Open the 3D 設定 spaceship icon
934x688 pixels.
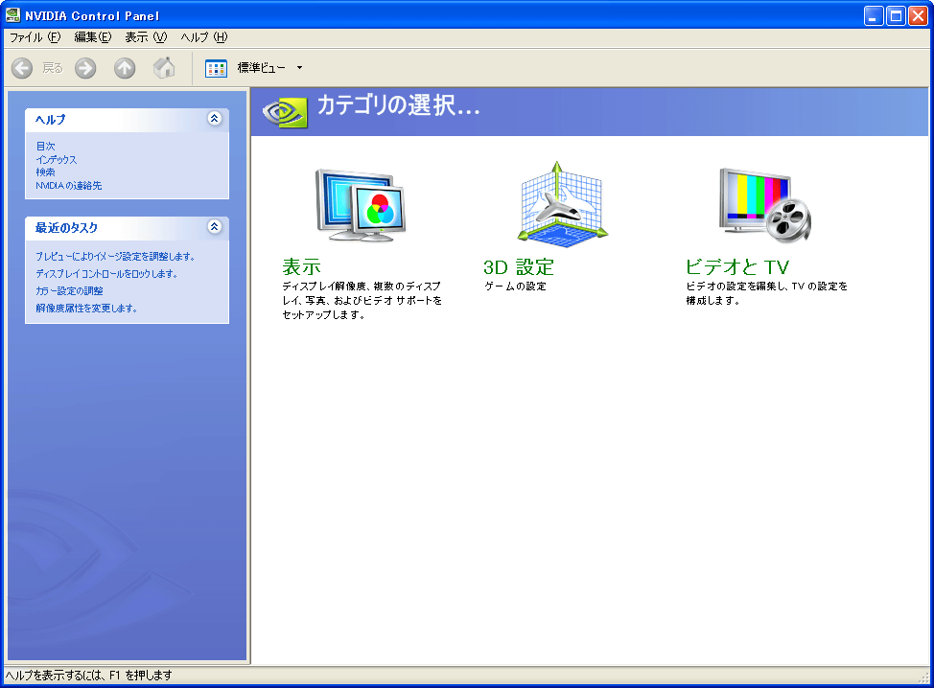(x=562, y=203)
